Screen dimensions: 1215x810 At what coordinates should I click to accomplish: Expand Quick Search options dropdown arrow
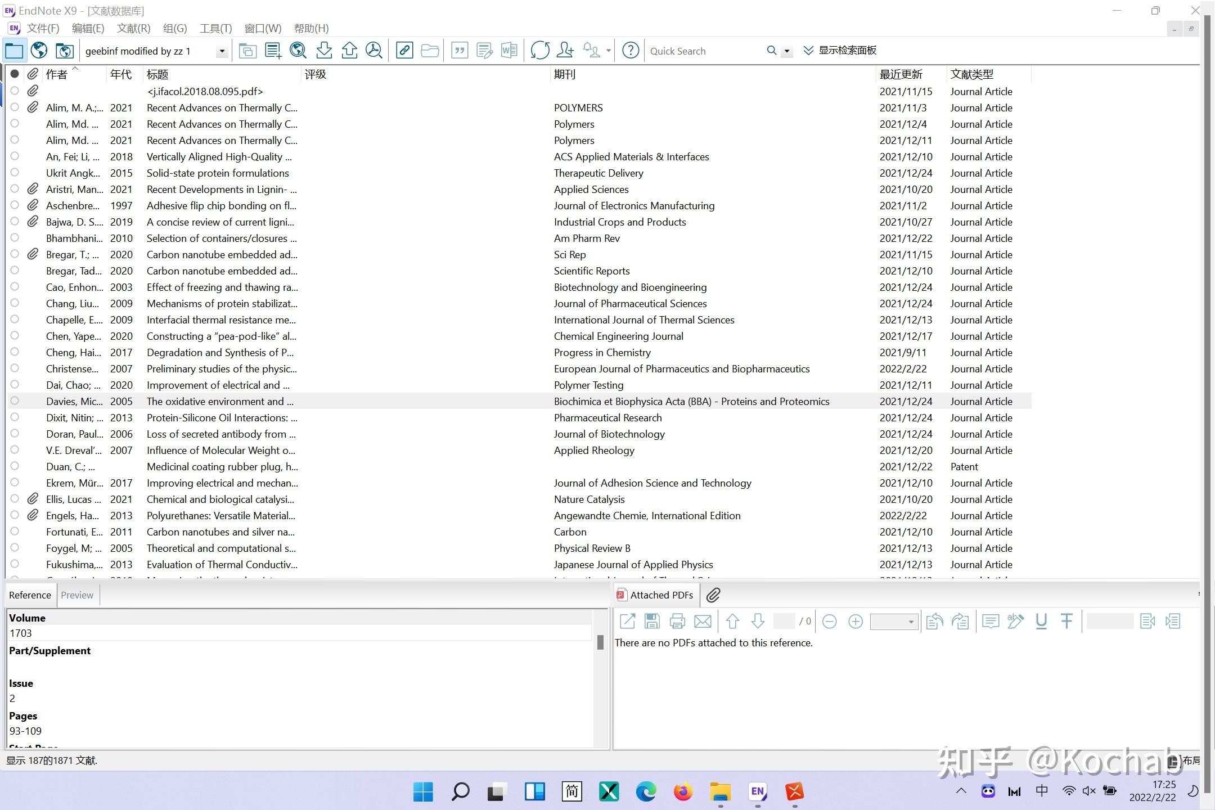(787, 51)
